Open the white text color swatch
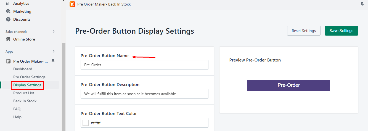 pos(86,123)
